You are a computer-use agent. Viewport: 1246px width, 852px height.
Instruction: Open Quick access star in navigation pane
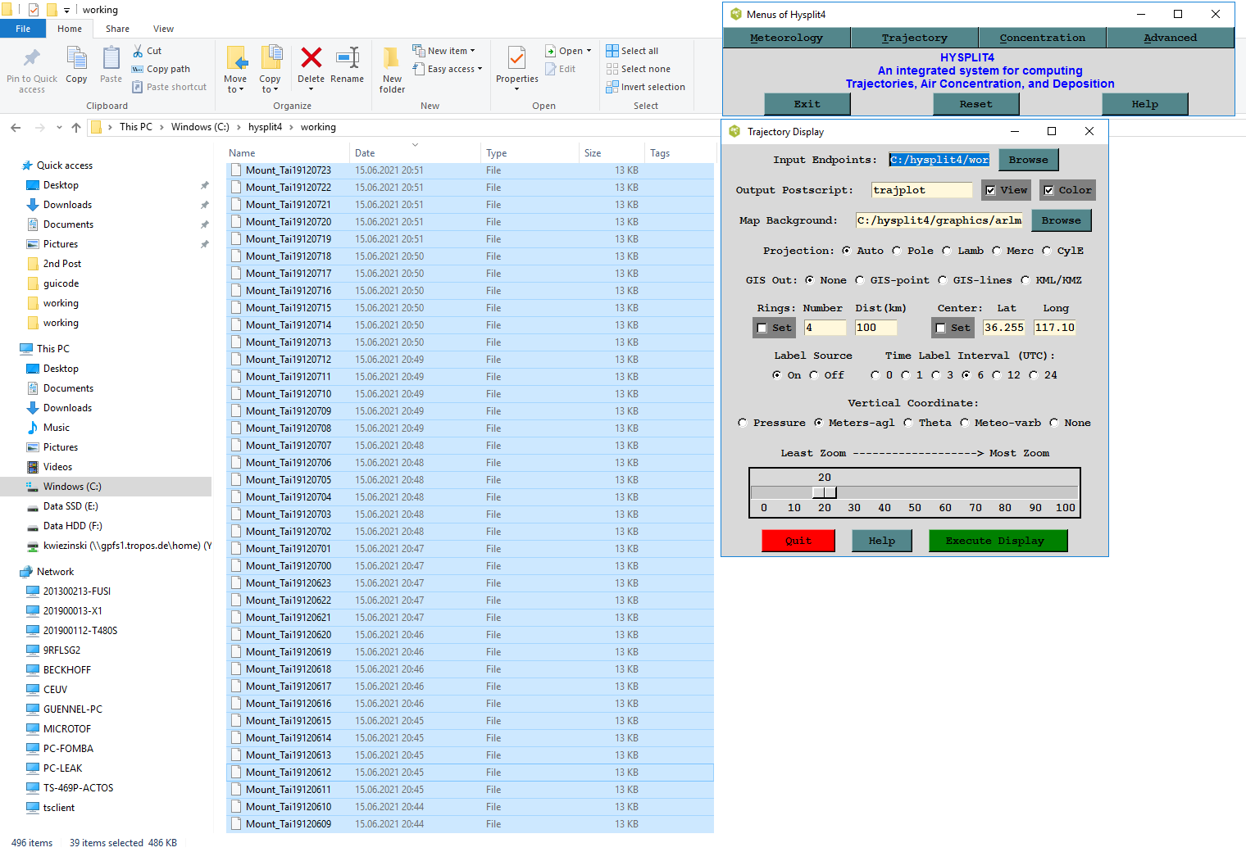27,165
